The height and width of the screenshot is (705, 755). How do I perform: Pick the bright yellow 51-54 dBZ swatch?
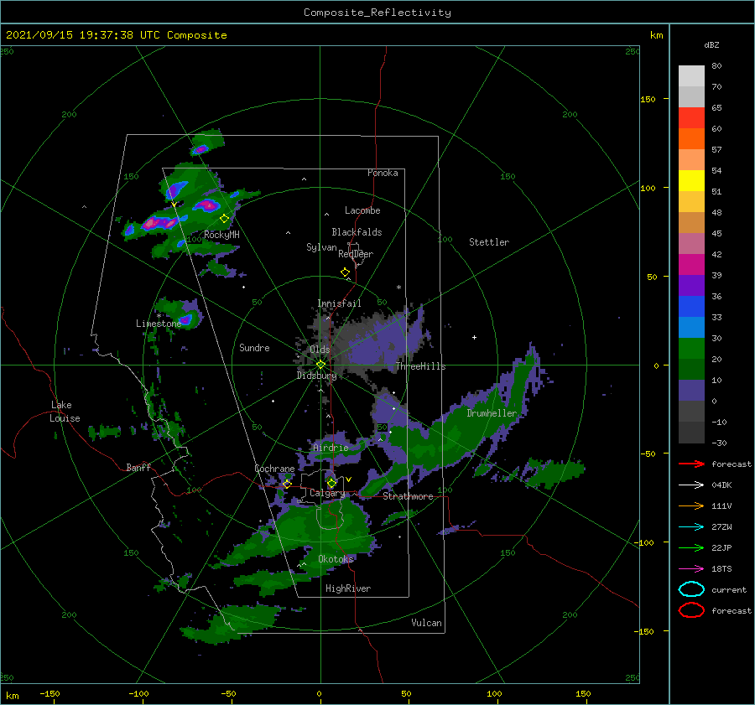click(x=691, y=181)
